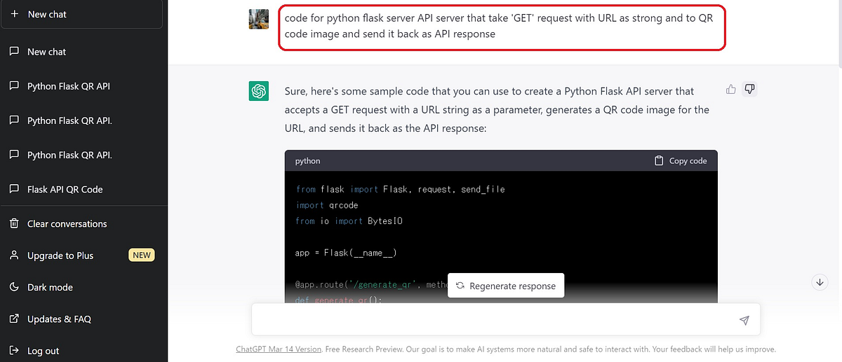Click the user prompt text starting 'code for python flask'
This screenshot has height=362, width=842.
499,26
